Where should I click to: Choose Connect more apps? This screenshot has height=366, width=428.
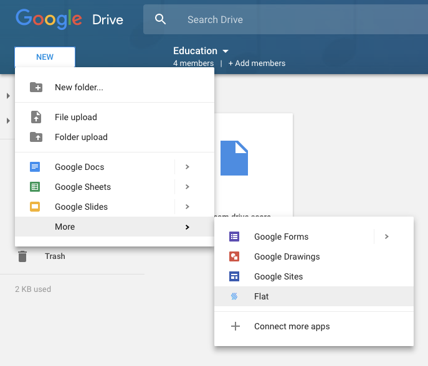(314, 326)
